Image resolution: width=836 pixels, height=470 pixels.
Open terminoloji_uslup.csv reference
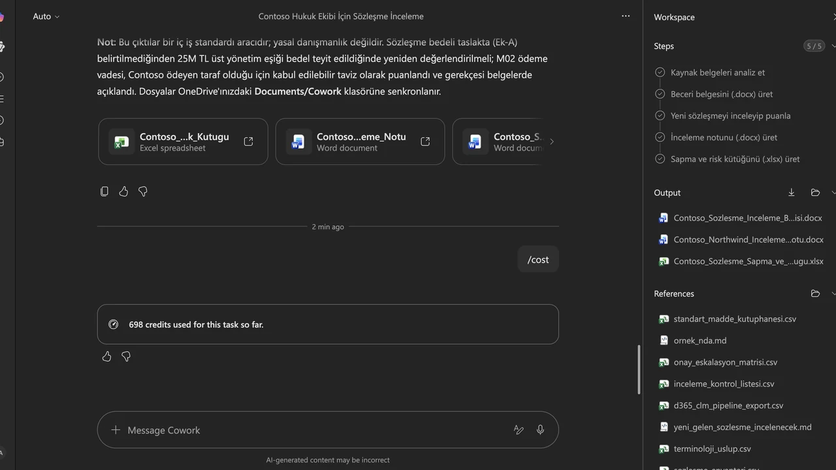(712, 448)
